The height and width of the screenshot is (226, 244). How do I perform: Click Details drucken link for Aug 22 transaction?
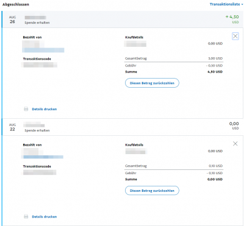[45, 217]
